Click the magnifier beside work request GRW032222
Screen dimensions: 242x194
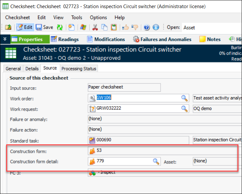point(184,108)
